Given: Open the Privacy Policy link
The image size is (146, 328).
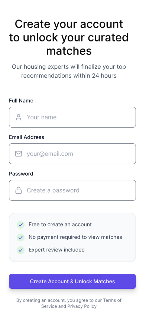Looking at the screenshot, I should (82, 306).
